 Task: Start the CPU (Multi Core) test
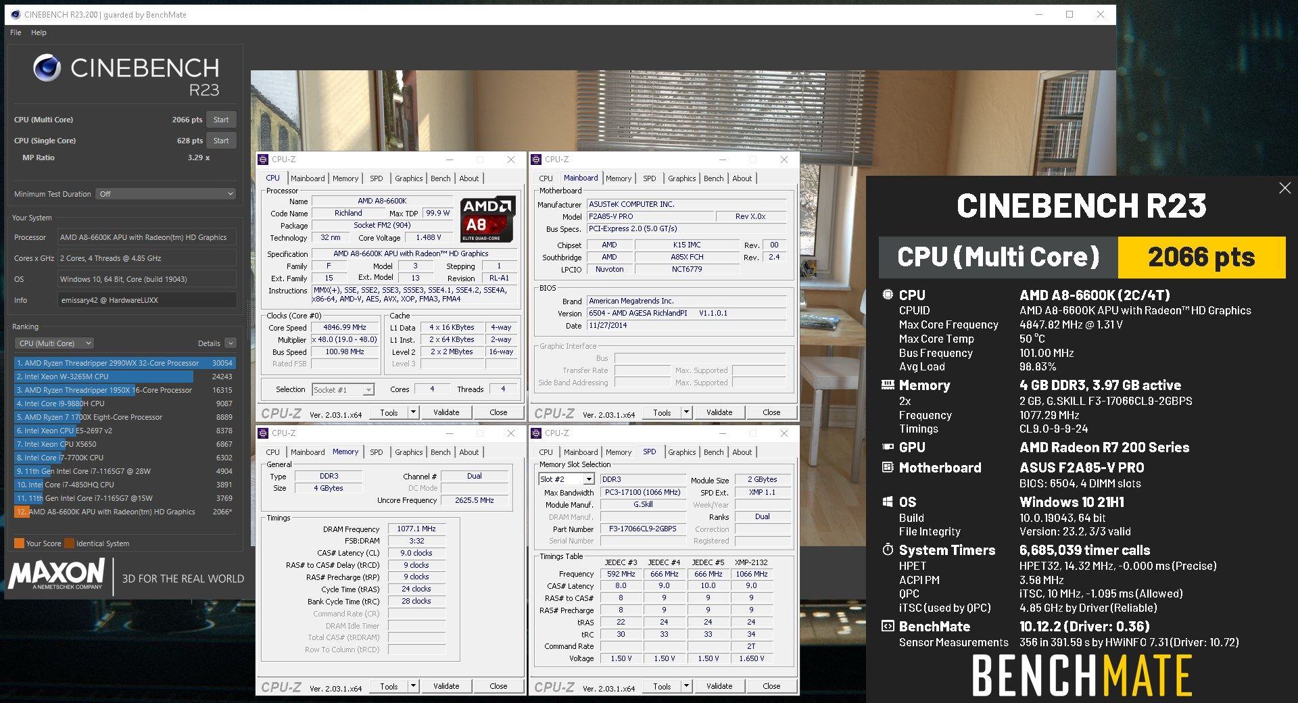click(221, 120)
